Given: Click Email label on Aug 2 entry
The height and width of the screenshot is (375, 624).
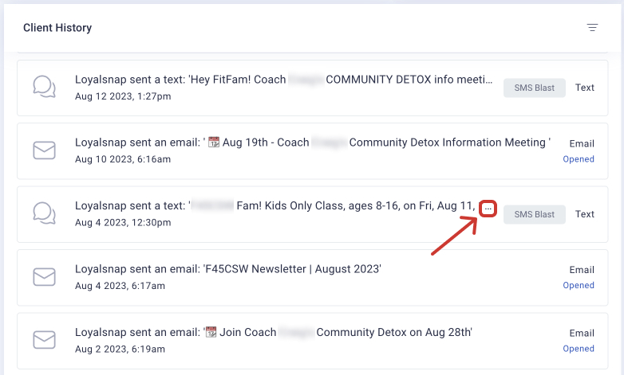Looking at the screenshot, I should (x=582, y=334).
